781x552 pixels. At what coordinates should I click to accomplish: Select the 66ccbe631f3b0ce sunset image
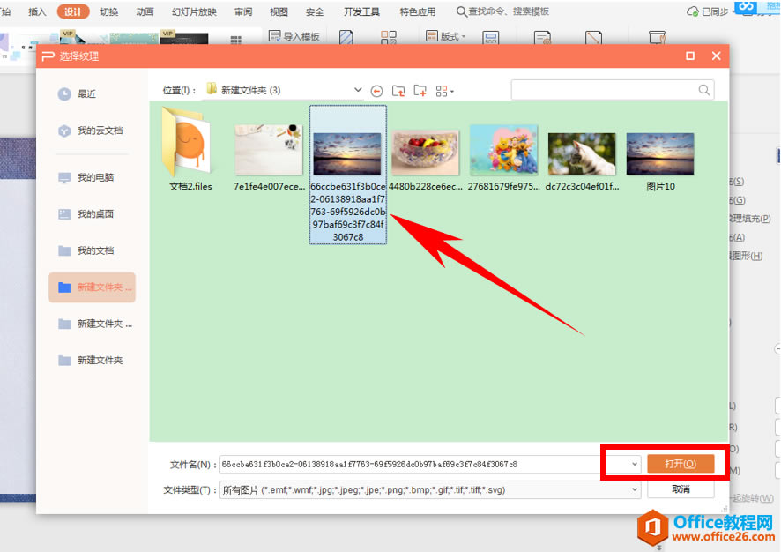pyautogui.click(x=347, y=175)
